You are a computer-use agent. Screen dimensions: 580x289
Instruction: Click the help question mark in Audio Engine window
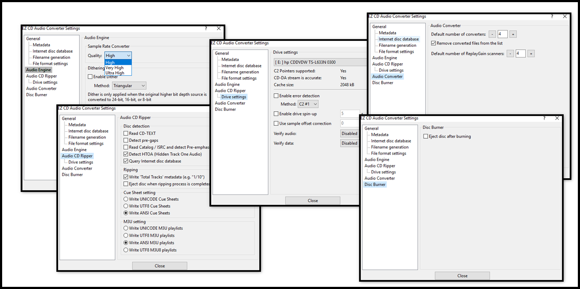(x=206, y=28)
